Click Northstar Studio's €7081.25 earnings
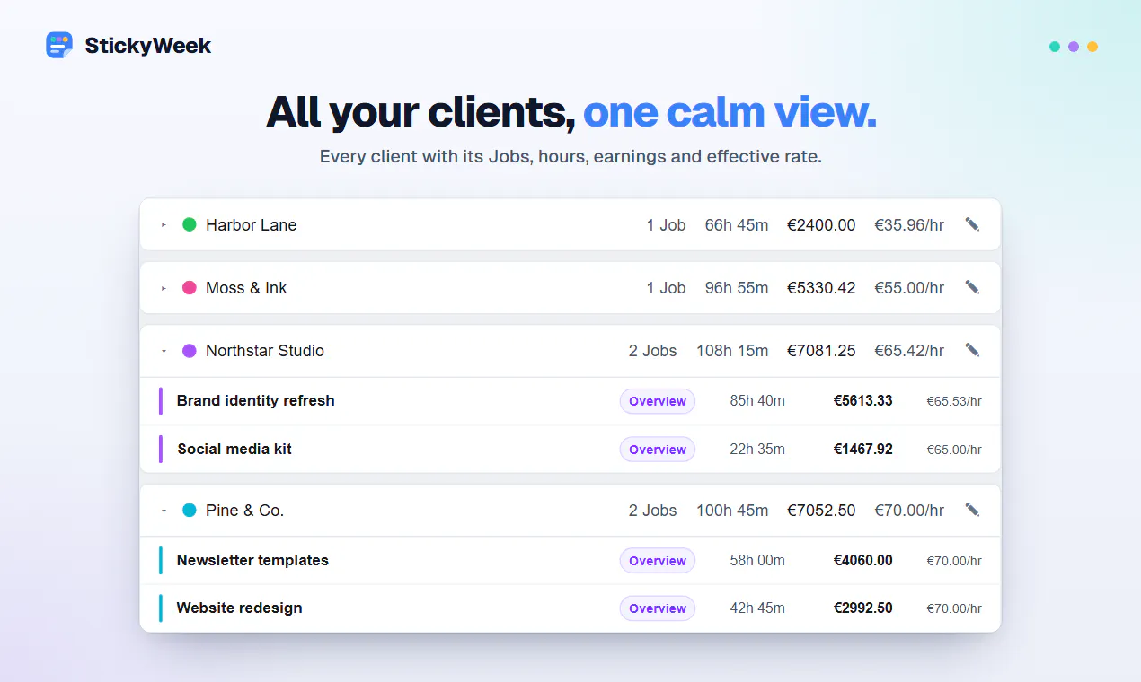 tap(821, 351)
